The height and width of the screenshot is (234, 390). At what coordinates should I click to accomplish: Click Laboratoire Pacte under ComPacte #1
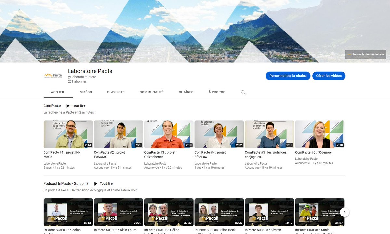tap(55, 164)
